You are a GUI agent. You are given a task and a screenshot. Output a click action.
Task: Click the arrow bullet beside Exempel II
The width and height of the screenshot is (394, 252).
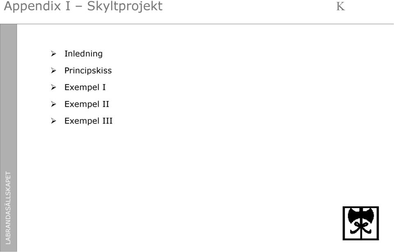click(53, 104)
